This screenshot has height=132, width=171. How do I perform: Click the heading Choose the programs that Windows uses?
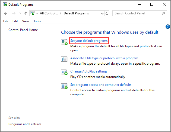pos(110,32)
